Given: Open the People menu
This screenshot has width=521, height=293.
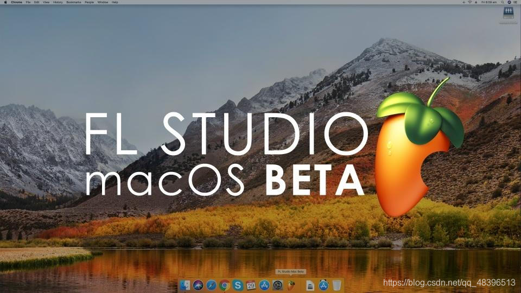Looking at the screenshot, I should 89,2.
